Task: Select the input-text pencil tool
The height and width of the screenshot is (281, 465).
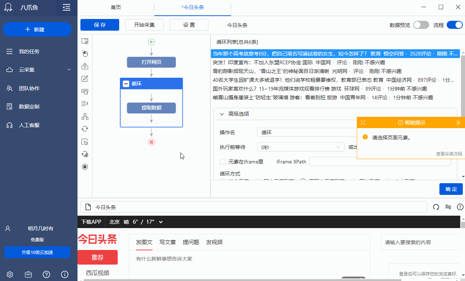Action: tap(85, 79)
